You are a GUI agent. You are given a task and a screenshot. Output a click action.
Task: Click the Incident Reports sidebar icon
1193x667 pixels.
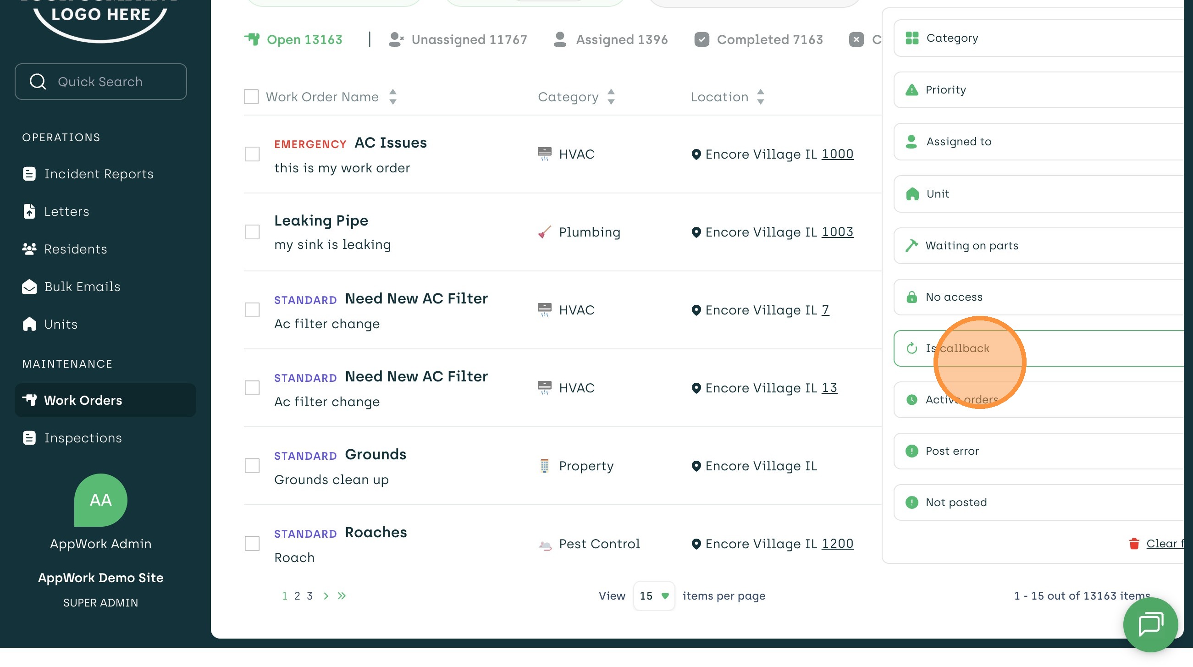[29, 174]
